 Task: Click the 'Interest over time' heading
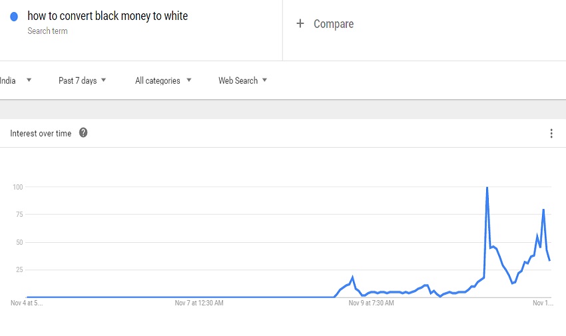click(41, 134)
